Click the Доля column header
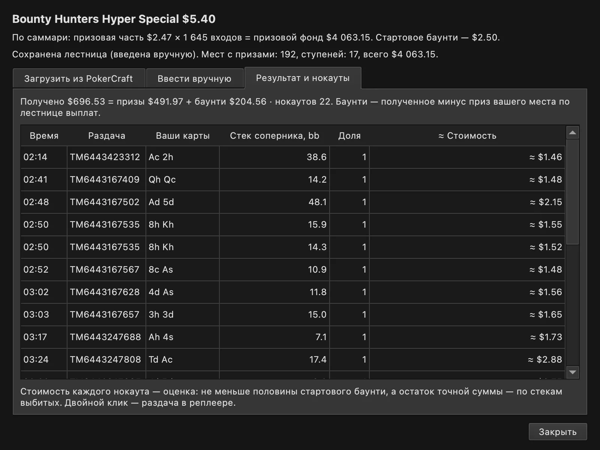Viewport: 600px width, 450px height. tap(349, 136)
